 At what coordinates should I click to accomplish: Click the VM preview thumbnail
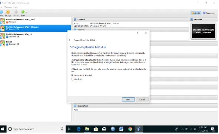[203, 31]
